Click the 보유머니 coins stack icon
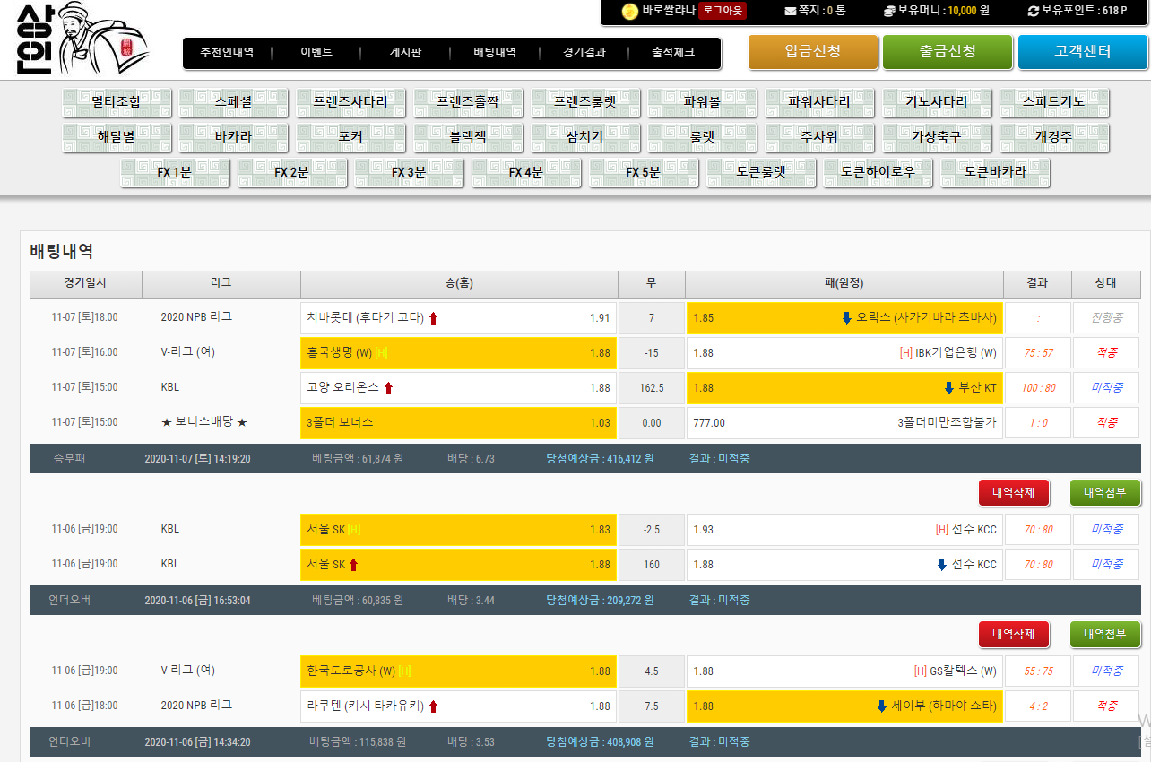1151x762 pixels. 888,11
